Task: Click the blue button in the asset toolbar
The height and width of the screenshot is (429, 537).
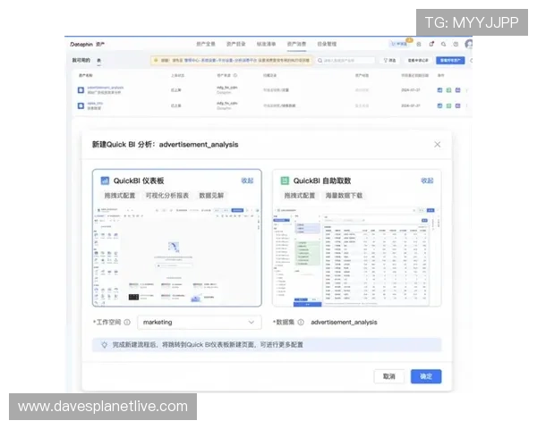Action: pos(450,61)
